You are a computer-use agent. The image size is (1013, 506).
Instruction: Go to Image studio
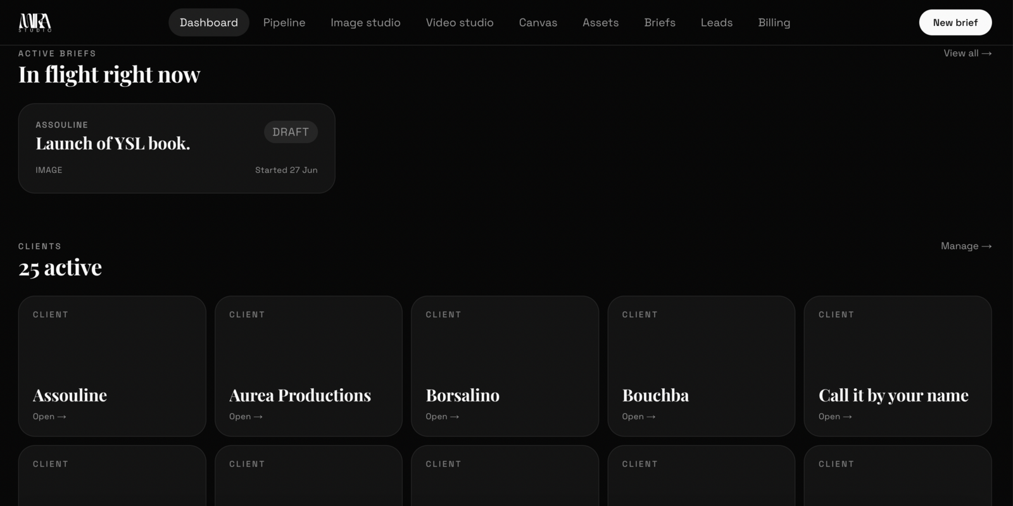click(x=365, y=23)
